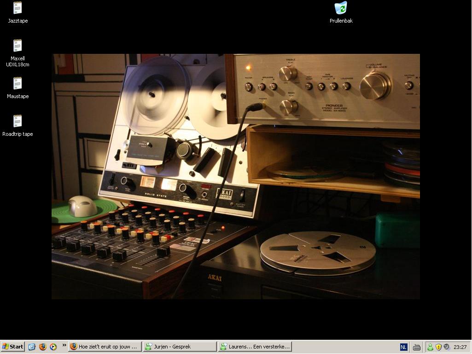Click the Show Desktop quick launch icon
This screenshot has height=354, width=472.
pyautogui.click(x=32, y=347)
